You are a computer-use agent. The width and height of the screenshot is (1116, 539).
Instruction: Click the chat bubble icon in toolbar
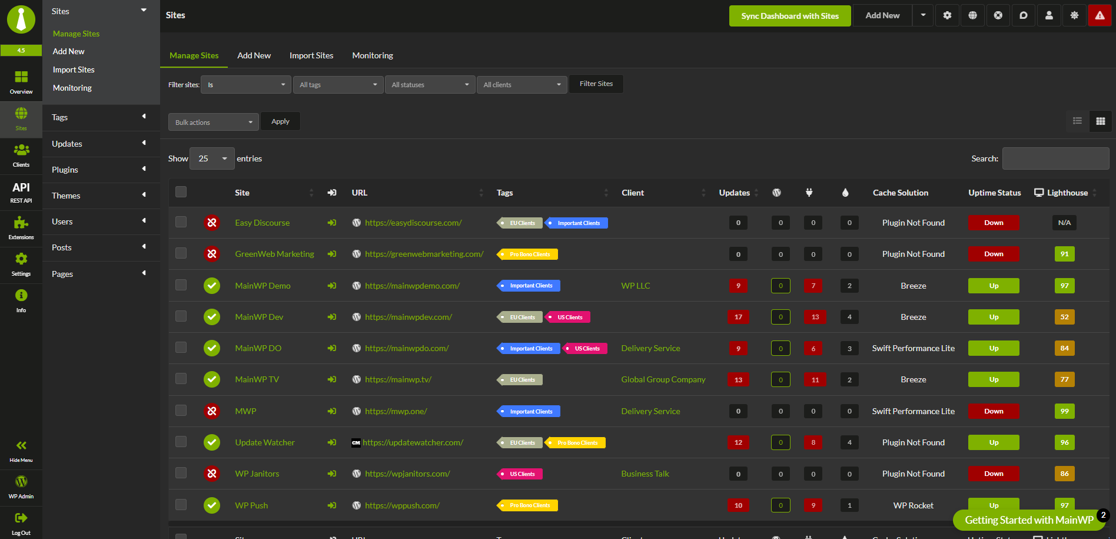1024,16
